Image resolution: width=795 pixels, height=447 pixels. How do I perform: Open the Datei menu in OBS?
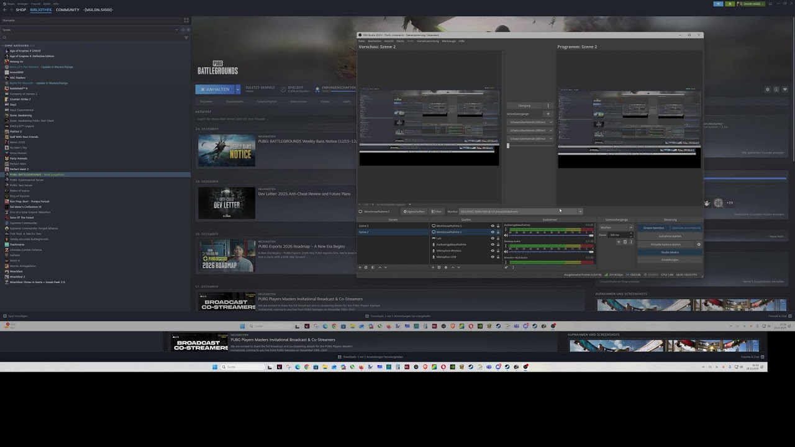pos(361,41)
